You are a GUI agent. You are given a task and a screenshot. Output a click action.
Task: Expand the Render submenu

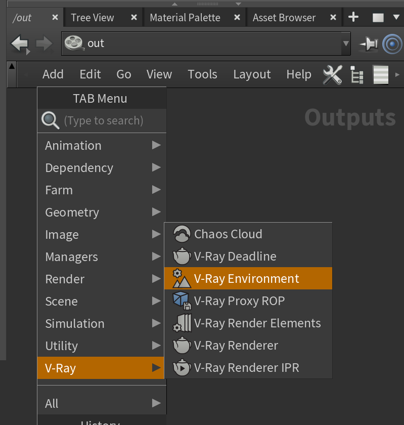pos(101,279)
